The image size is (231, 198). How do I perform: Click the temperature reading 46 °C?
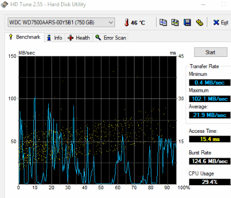pyautogui.click(x=138, y=23)
